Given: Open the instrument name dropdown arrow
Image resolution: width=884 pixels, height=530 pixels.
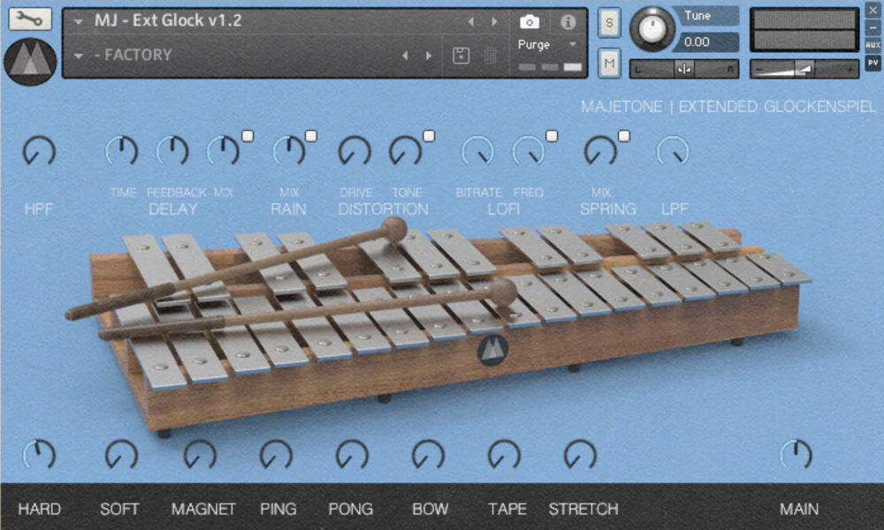Looking at the screenshot, I should [x=79, y=22].
